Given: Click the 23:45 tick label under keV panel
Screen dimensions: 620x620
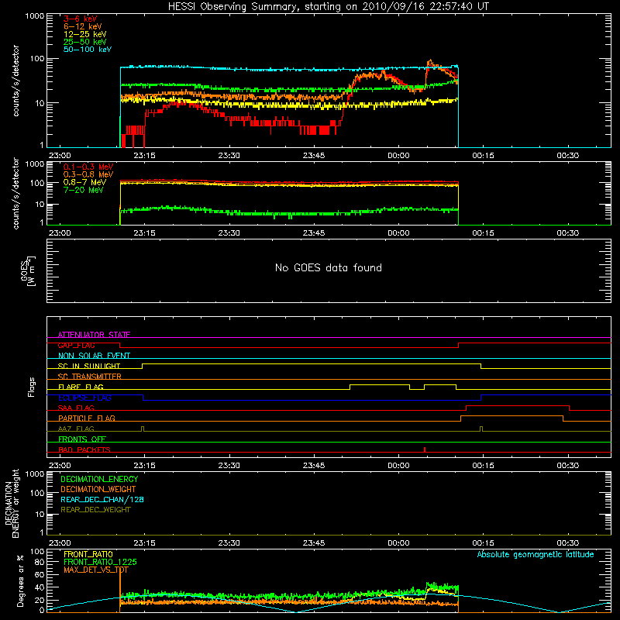Looking at the screenshot, I should tap(314, 156).
